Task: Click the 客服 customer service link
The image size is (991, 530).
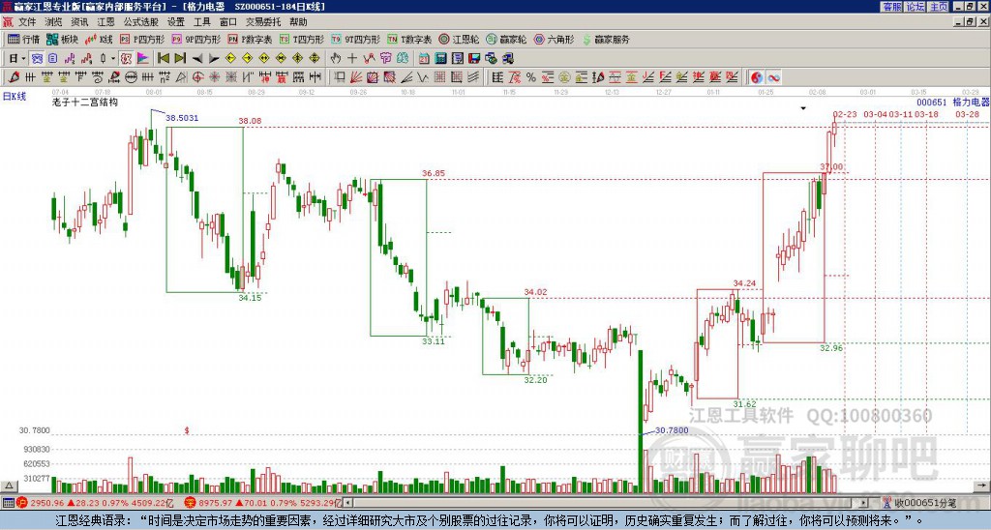Action: 891,7
